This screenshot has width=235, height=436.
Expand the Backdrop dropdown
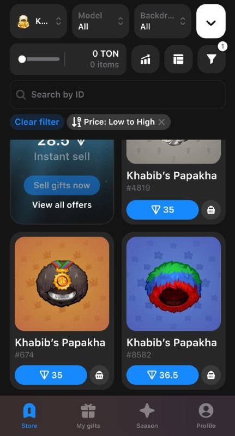[162, 21]
